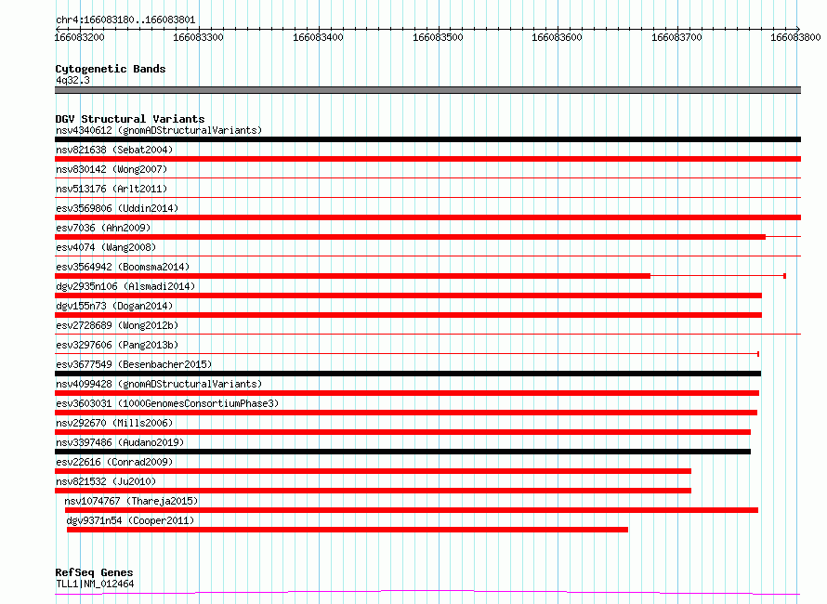This screenshot has height=604, width=827.
Task: Click the dgv155n73 (Dogan2014) label
Action: click(114, 306)
